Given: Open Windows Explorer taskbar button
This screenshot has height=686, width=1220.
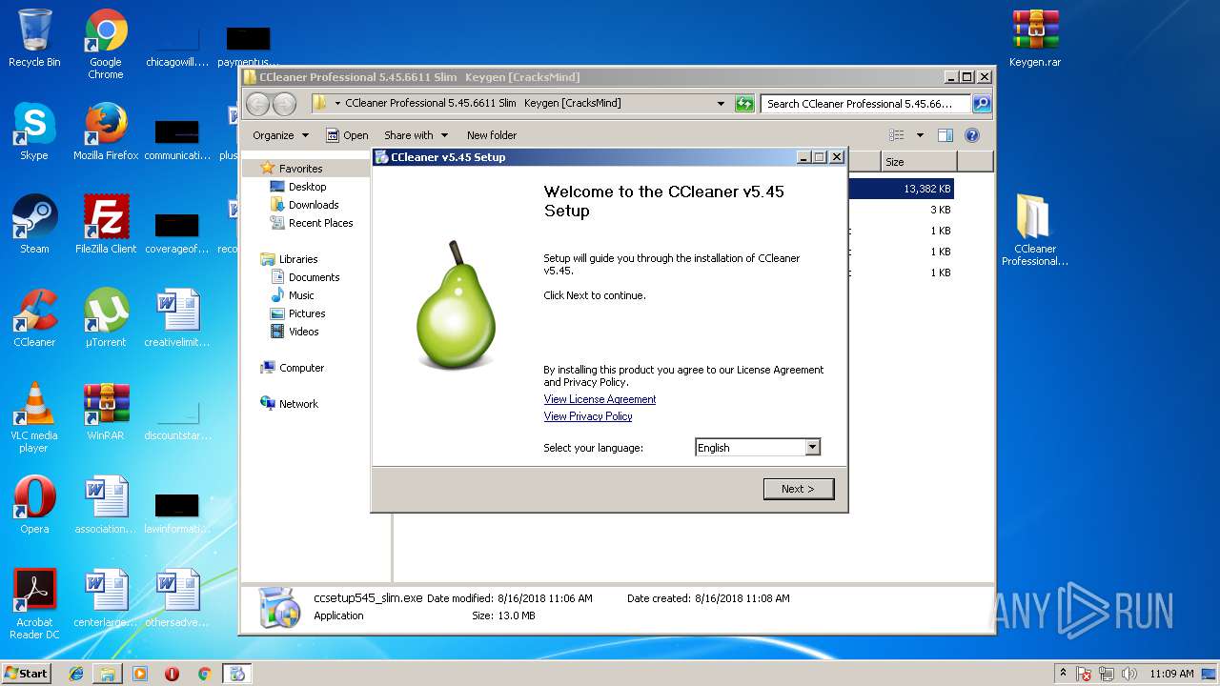Looking at the screenshot, I should [108, 674].
